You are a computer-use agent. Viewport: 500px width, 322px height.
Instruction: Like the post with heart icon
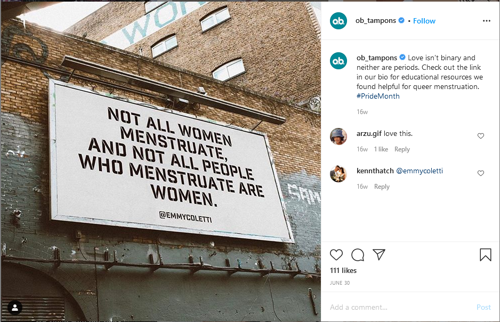(x=336, y=255)
